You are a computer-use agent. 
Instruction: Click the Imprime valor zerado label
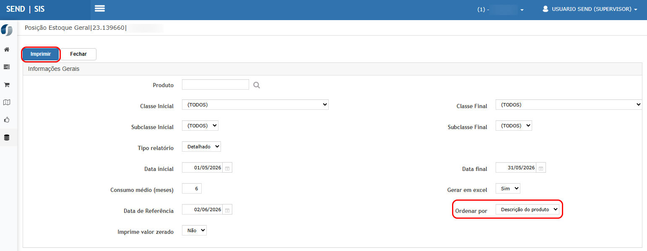(x=146, y=232)
